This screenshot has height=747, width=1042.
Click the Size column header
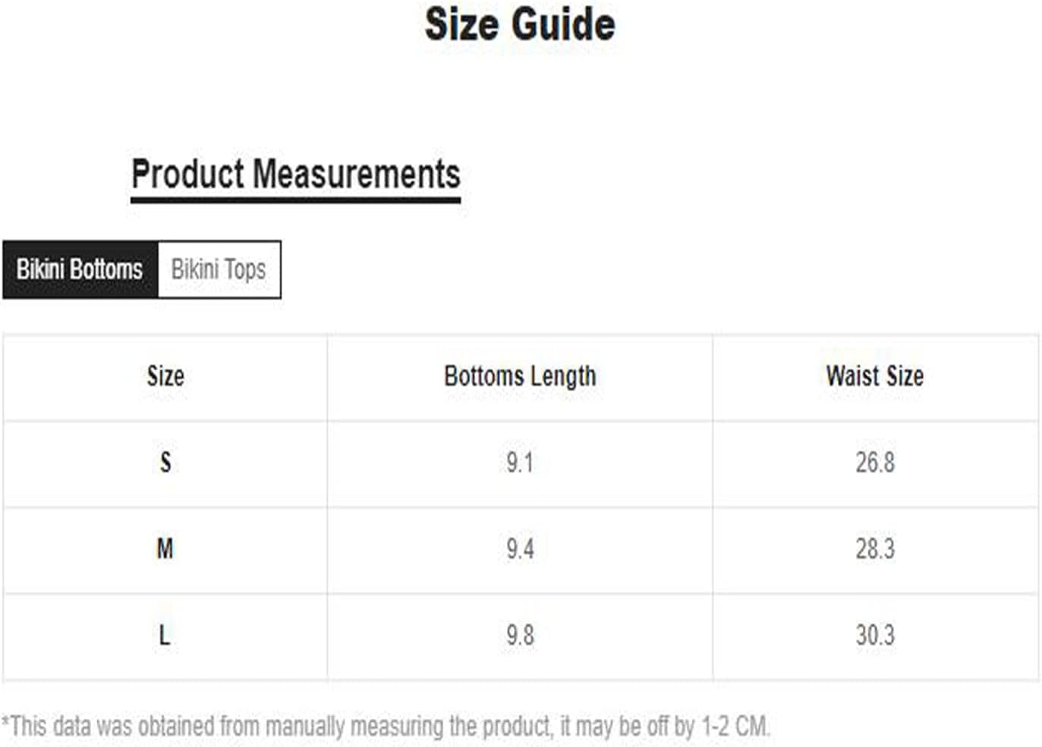pyautogui.click(x=165, y=376)
